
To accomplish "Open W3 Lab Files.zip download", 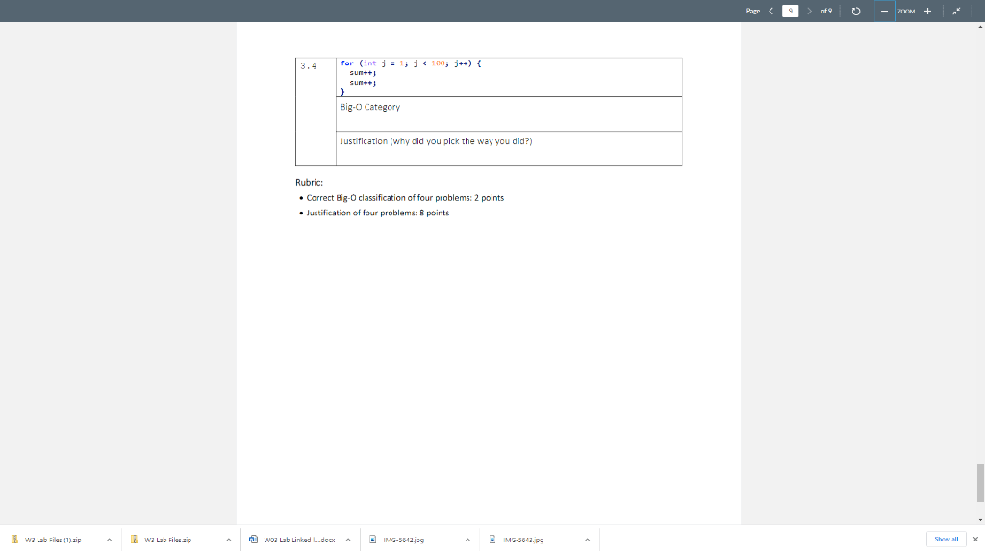I will (167, 540).
